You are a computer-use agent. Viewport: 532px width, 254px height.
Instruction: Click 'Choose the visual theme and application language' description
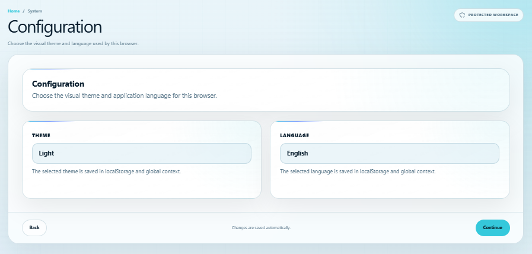click(124, 96)
